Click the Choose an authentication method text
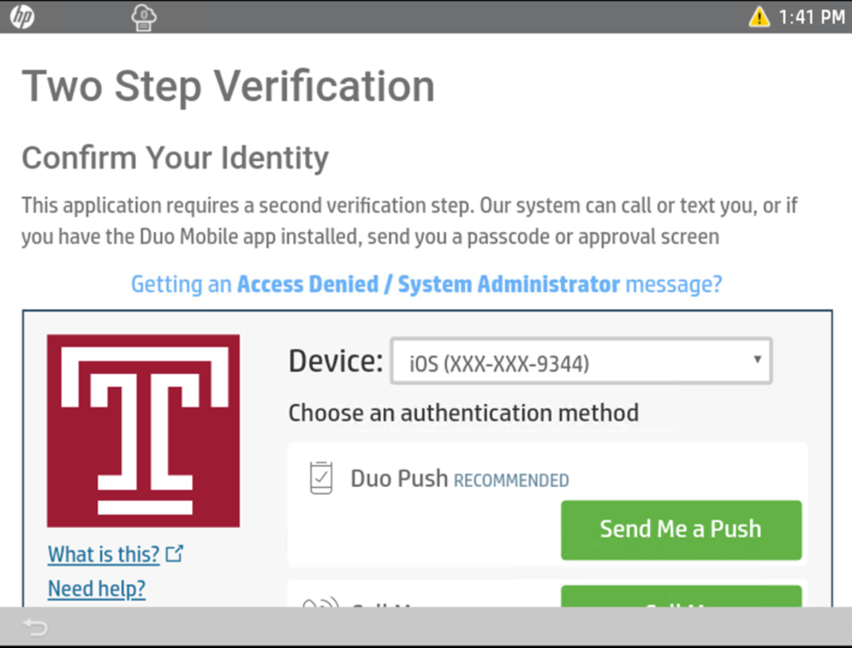Image resolution: width=852 pixels, height=648 pixels. [464, 413]
